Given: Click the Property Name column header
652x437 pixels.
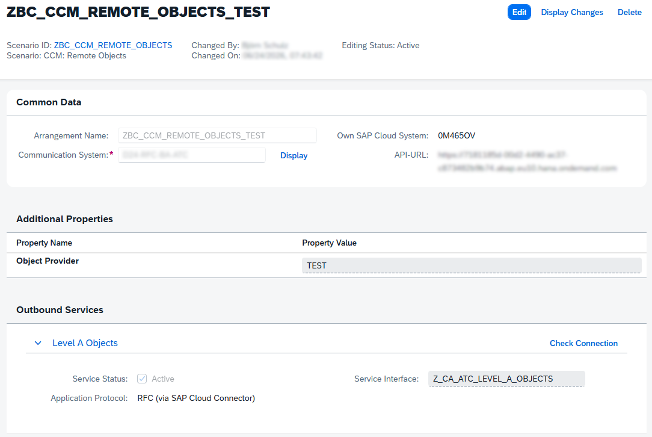Looking at the screenshot, I should point(44,243).
